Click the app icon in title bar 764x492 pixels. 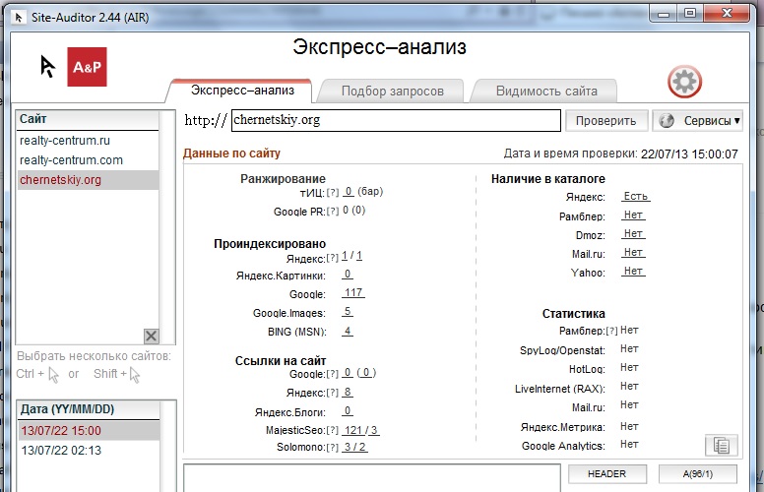[19, 18]
